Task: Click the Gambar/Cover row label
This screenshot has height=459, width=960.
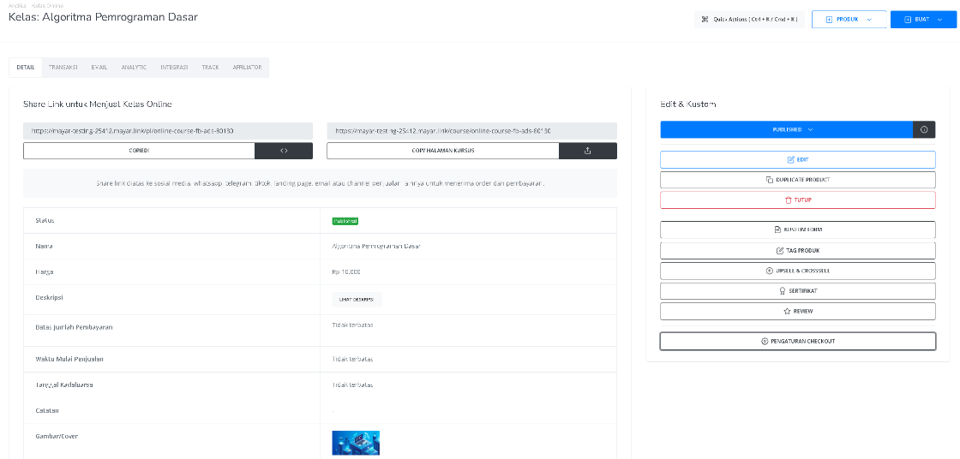Action: coord(57,437)
